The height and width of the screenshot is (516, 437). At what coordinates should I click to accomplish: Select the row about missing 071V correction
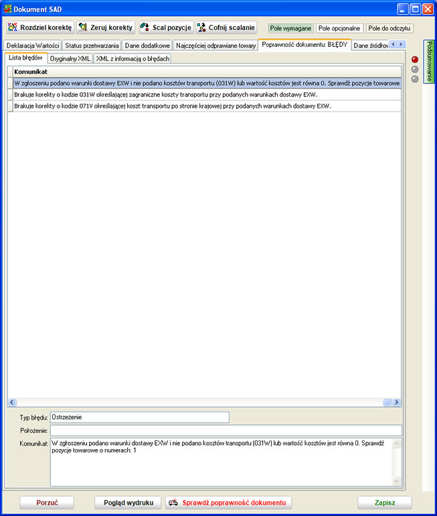207,106
